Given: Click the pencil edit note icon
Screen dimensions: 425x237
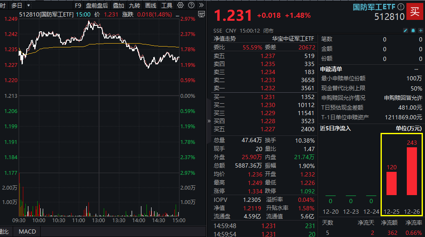Looking at the screenshot, I should pyautogui.click(x=405, y=30).
